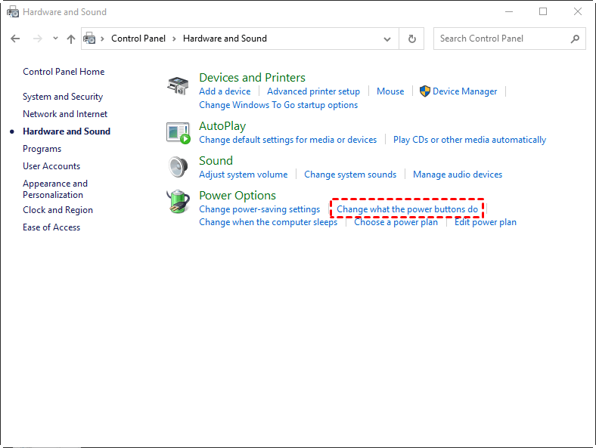Image resolution: width=596 pixels, height=448 pixels.
Task: Open Power Options heading
Action: pyautogui.click(x=237, y=196)
